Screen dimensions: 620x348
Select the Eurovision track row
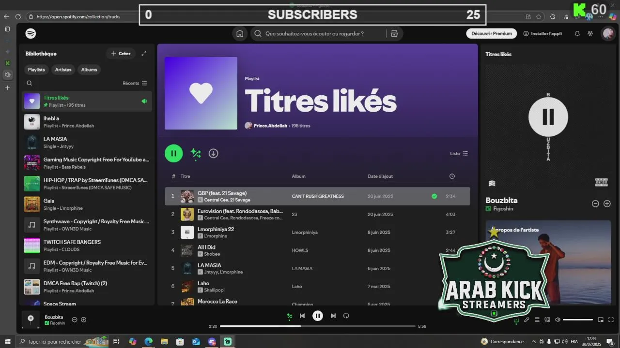(x=317, y=214)
